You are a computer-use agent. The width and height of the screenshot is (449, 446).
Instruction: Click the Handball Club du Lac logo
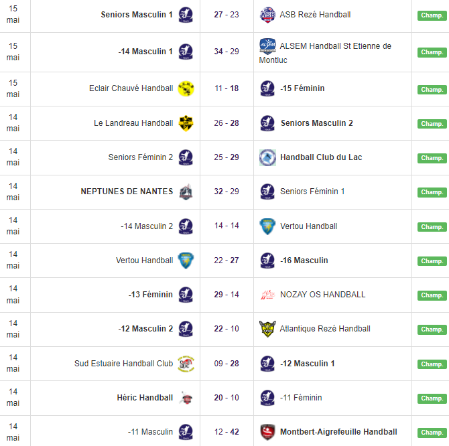pyautogui.click(x=267, y=157)
